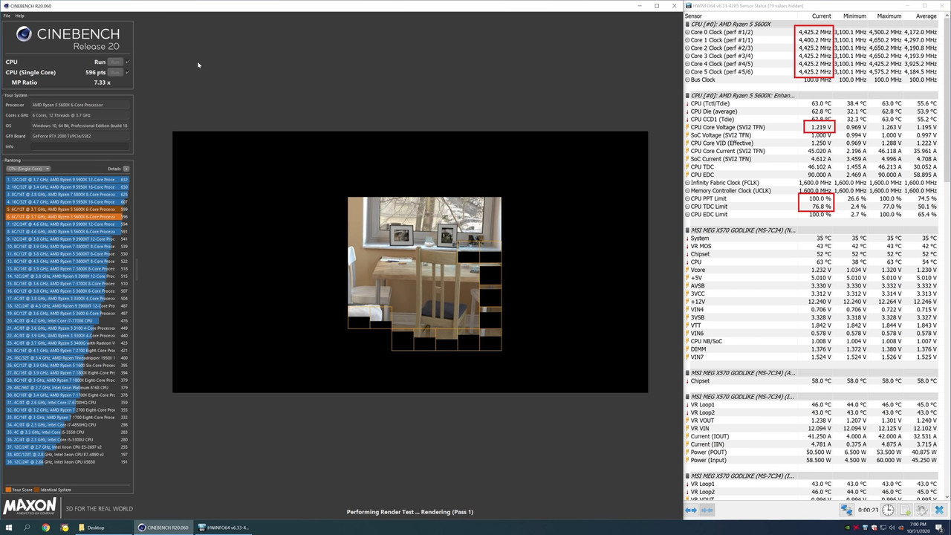Click the Maximum column header in HWiNFO
This screenshot has height=535, width=951.
(x=889, y=16)
